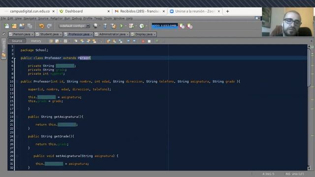Open a new browser tab with plus button
This screenshot has width=315, height=177.
(x=227, y=11)
